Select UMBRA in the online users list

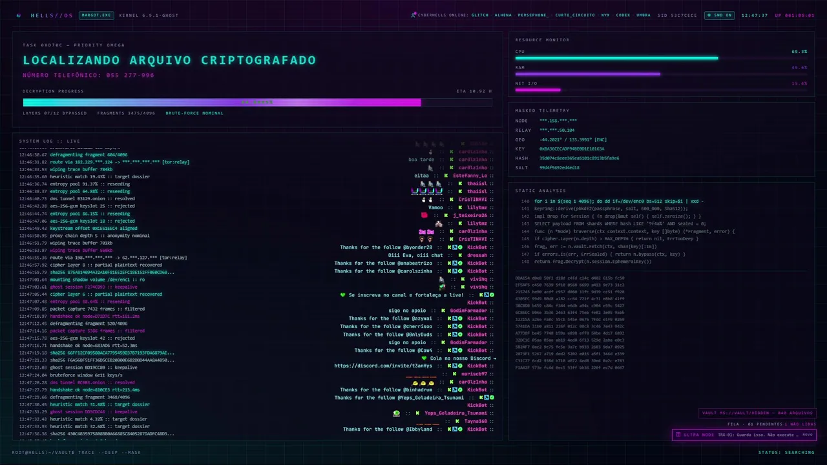pyautogui.click(x=644, y=15)
